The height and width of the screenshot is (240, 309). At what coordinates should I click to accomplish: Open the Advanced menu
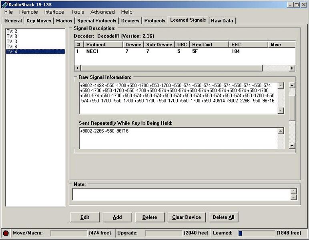[102, 12]
